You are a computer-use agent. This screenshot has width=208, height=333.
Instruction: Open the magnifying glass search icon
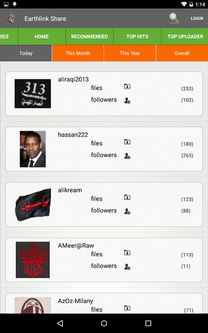coord(174,18)
